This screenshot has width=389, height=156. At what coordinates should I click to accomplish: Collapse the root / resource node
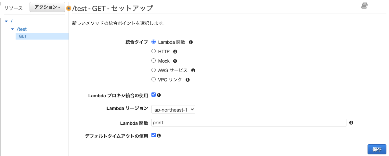click(x=6, y=21)
